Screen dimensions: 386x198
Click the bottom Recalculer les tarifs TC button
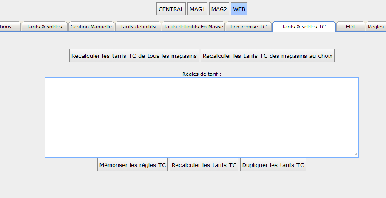pos(204,165)
